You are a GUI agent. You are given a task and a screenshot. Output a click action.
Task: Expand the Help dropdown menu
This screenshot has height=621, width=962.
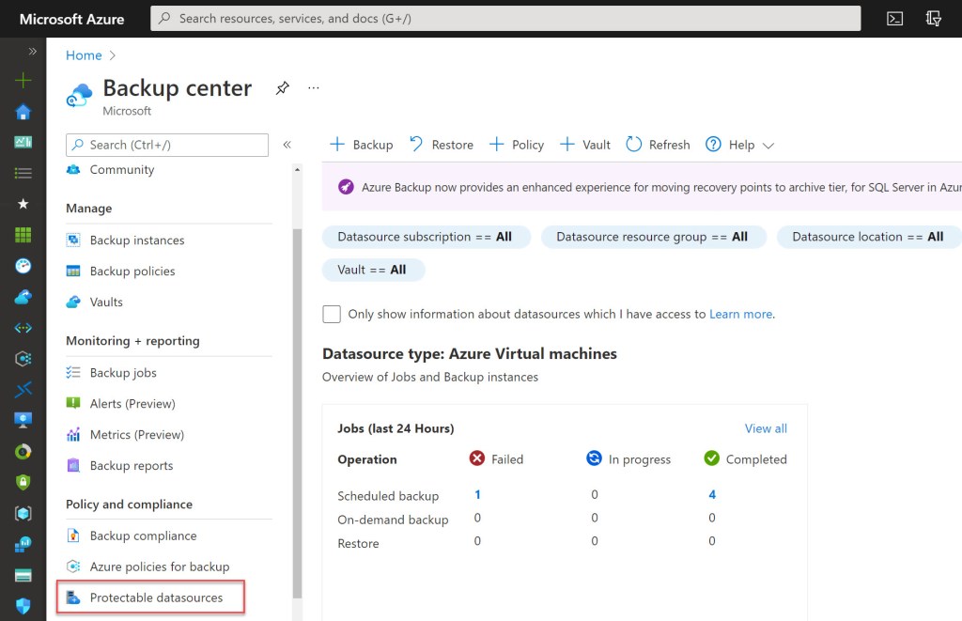pyautogui.click(x=740, y=145)
